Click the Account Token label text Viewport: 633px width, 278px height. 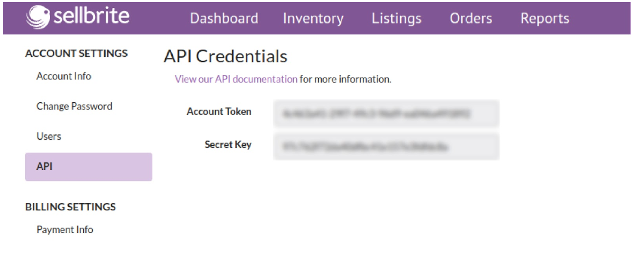click(219, 111)
